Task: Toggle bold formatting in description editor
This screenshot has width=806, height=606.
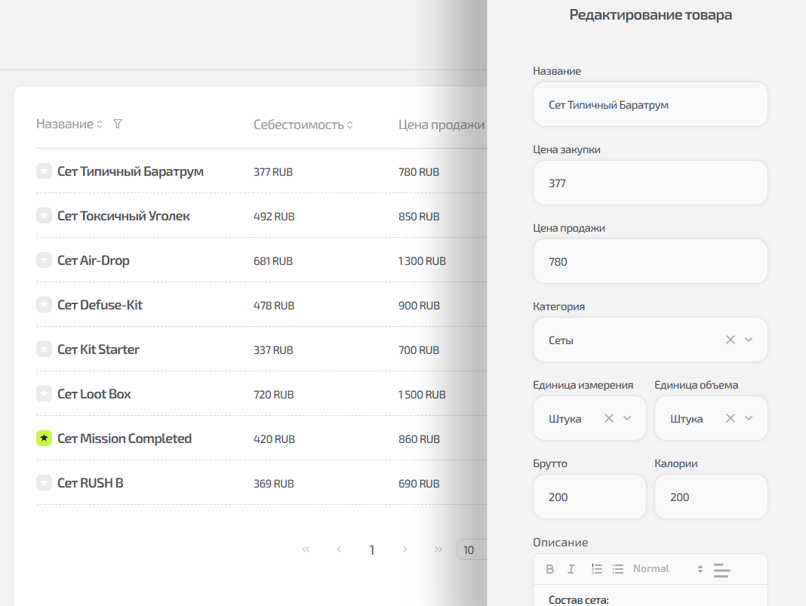Action: (x=549, y=569)
